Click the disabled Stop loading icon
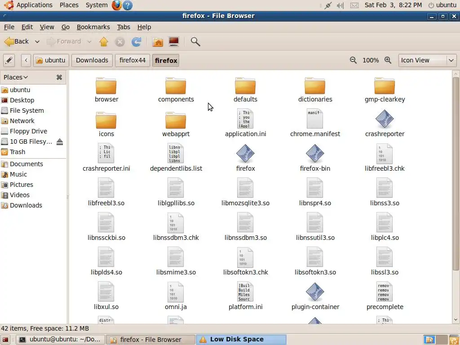 (x=119, y=42)
